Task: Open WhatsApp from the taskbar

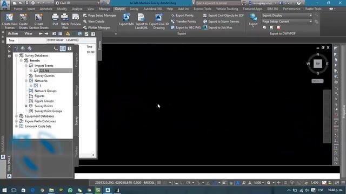Action: [70, 190]
